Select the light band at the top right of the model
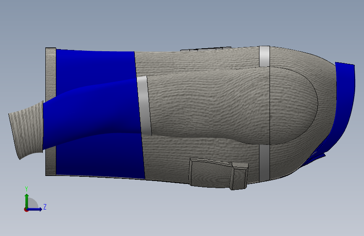The image size is (364, 236). point(264,56)
